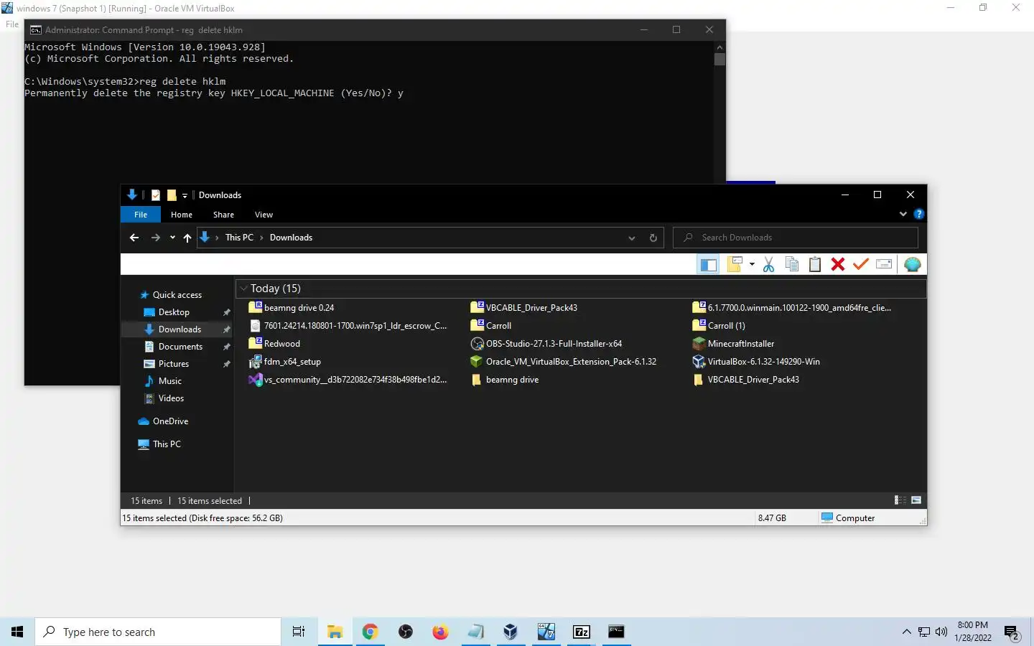The height and width of the screenshot is (646, 1034).
Task: Click This PC in the address breadcrumb
Action: [239, 238]
